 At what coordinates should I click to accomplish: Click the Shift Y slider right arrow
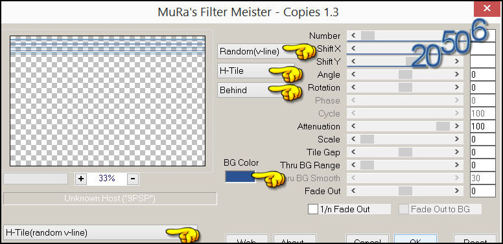tap(457, 61)
